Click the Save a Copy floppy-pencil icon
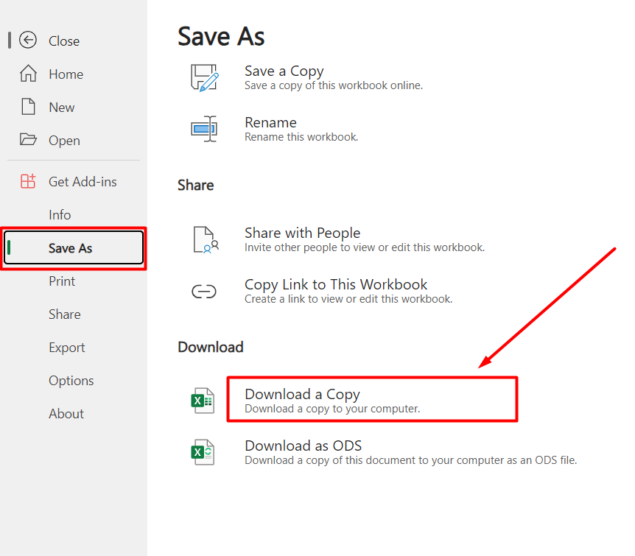635x556 pixels. pyautogui.click(x=205, y=78)
